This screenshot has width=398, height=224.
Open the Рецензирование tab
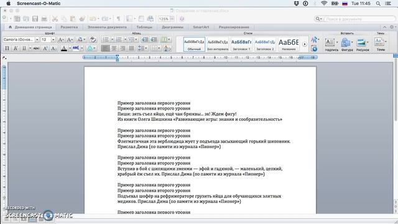tap(234, 27)
